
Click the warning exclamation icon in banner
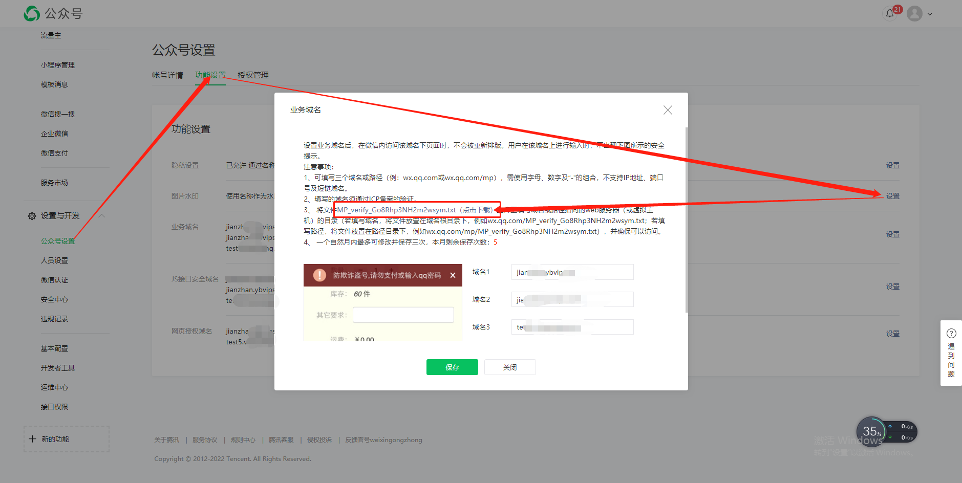[x=319, y=275]
